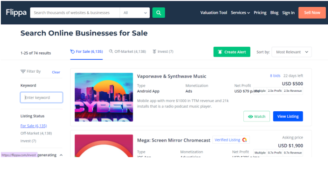Open the Mega Screen Mirror listing thumbnail
The image size is (328, 171).
tap(104, 146)
